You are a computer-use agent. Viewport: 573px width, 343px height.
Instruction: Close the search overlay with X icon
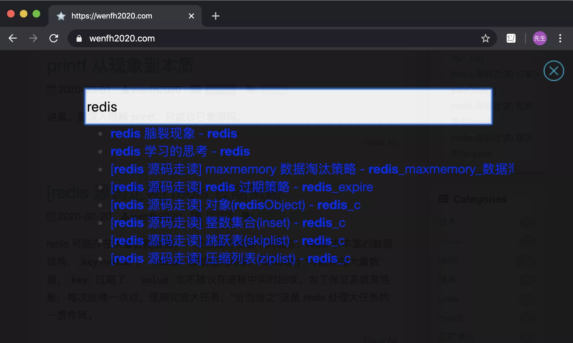(x=554, y=71)
